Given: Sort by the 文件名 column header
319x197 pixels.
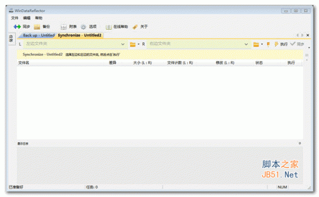Looking at the screenshot, I should pos(23,63).
